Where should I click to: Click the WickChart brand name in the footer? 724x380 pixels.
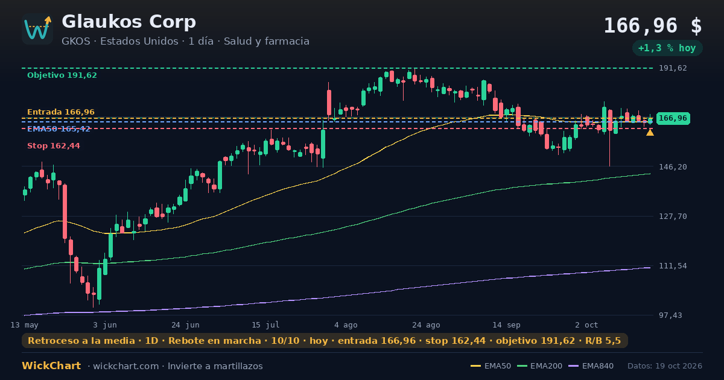click(x=51, y=366)
